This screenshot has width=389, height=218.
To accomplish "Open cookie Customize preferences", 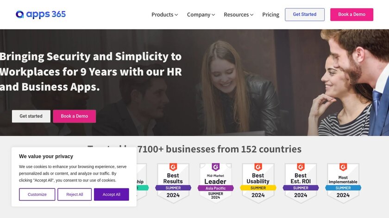I will tap(37, 194).
